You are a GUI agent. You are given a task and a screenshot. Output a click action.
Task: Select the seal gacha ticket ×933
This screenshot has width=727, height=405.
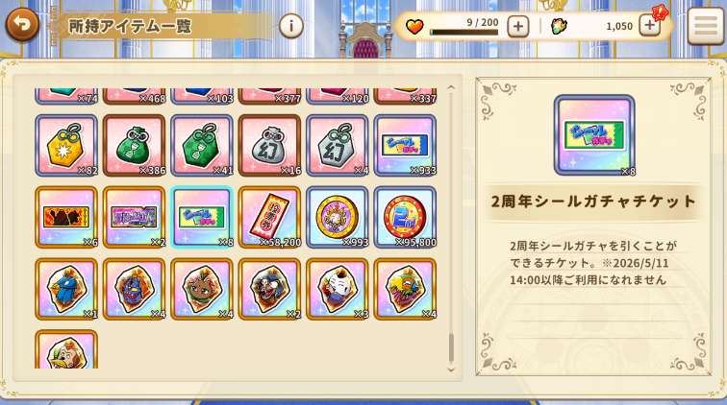(x=405, y=145)
